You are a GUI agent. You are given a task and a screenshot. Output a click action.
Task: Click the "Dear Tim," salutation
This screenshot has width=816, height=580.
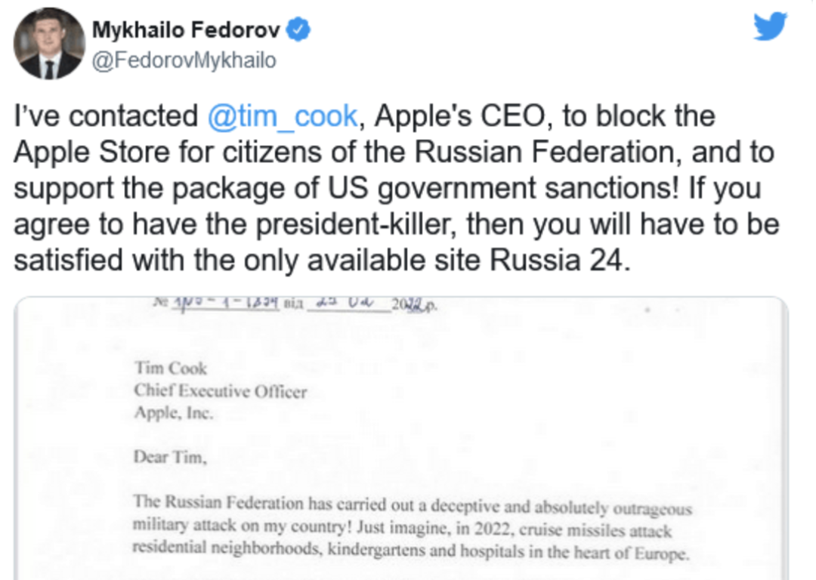(x=169, y=457)
